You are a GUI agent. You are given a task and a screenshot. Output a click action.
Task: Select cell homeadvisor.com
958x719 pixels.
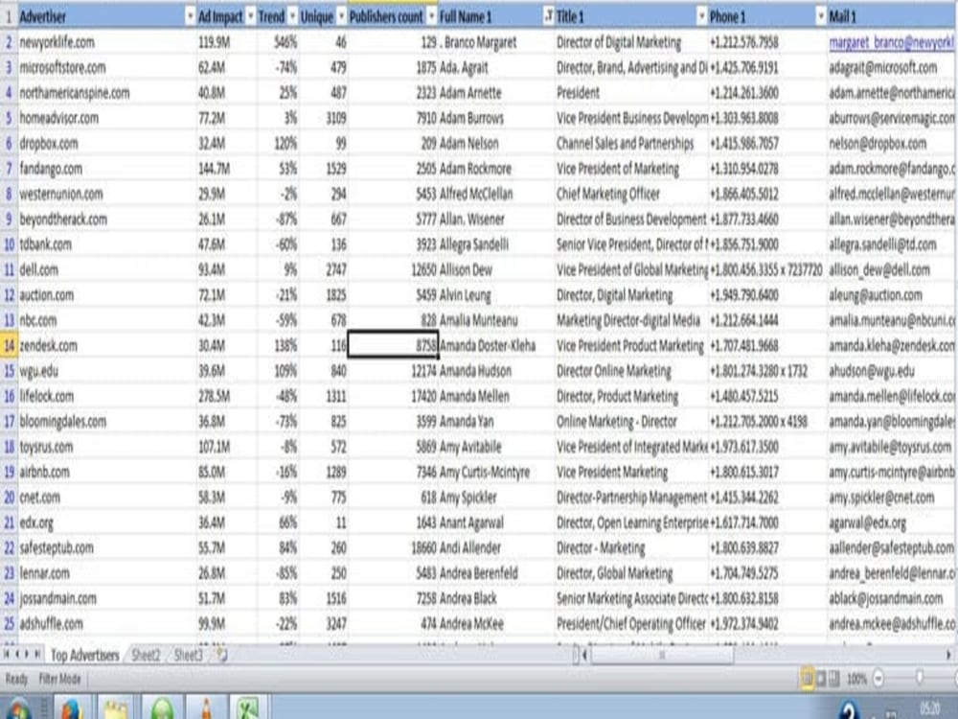coord(107,118)
